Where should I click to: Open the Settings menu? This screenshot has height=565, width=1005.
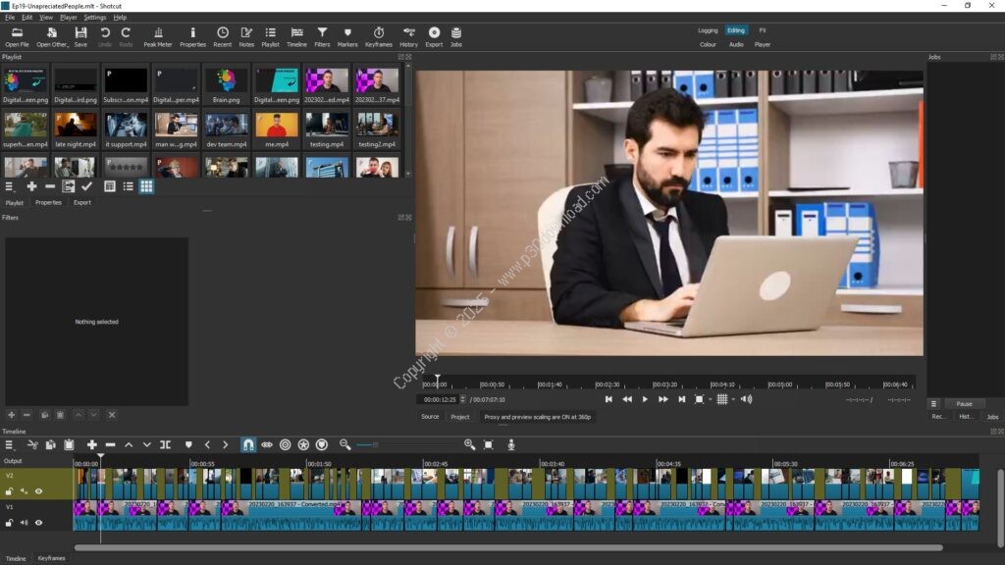tap(95, 17)
